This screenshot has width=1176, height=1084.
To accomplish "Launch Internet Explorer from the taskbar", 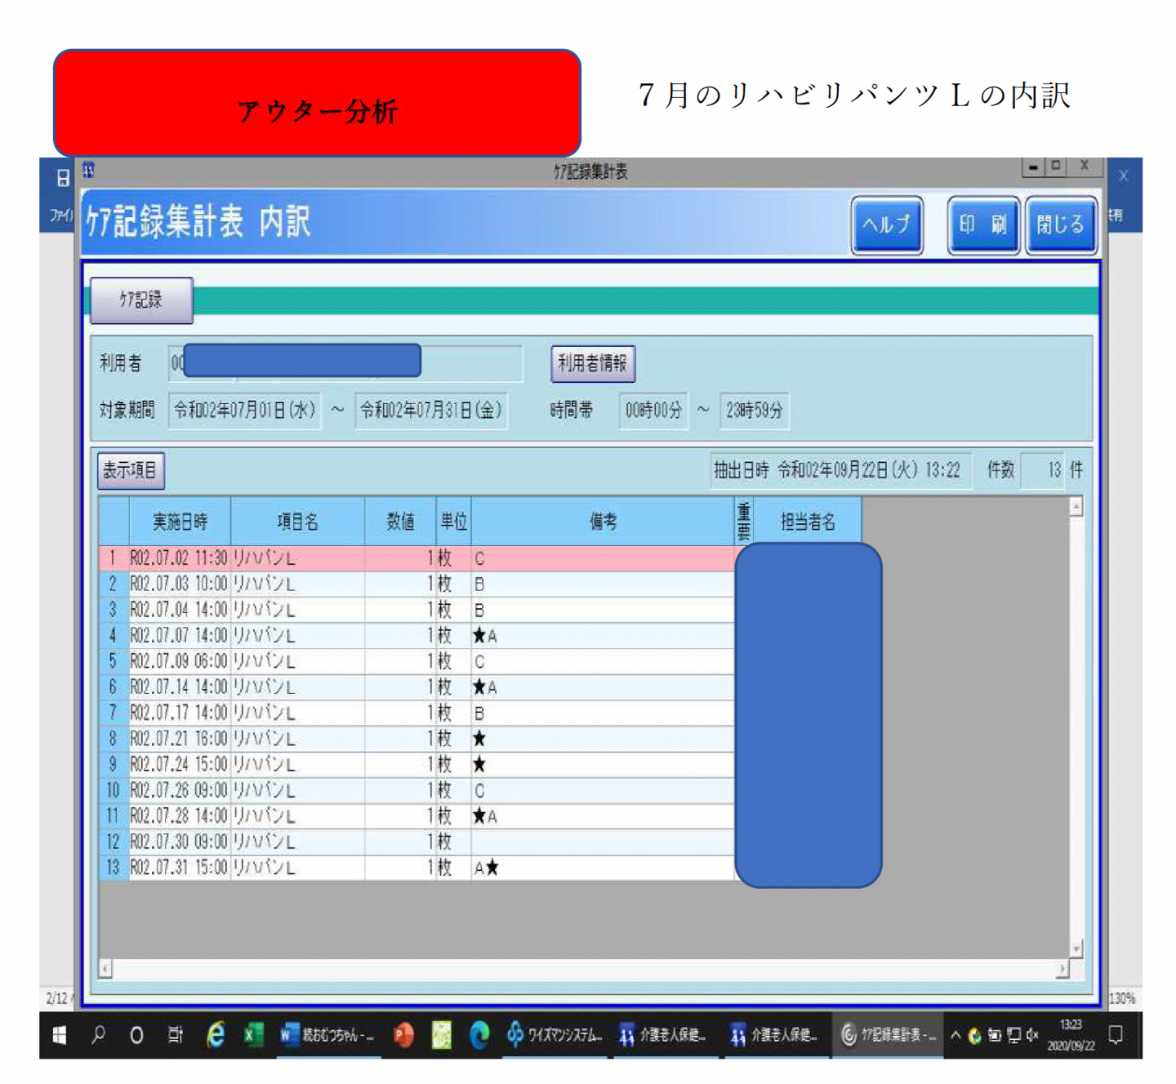I will [x=216, y=1035].
